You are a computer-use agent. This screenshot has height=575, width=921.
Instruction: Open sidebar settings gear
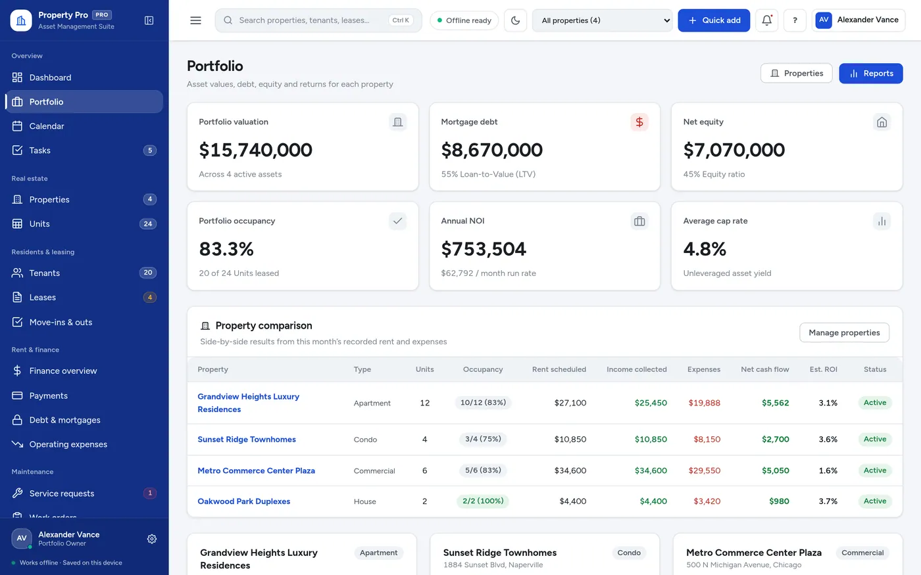152,539
